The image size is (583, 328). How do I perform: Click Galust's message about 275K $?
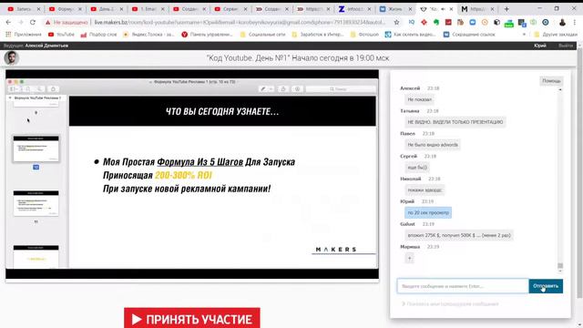click(x=459, y=235)
